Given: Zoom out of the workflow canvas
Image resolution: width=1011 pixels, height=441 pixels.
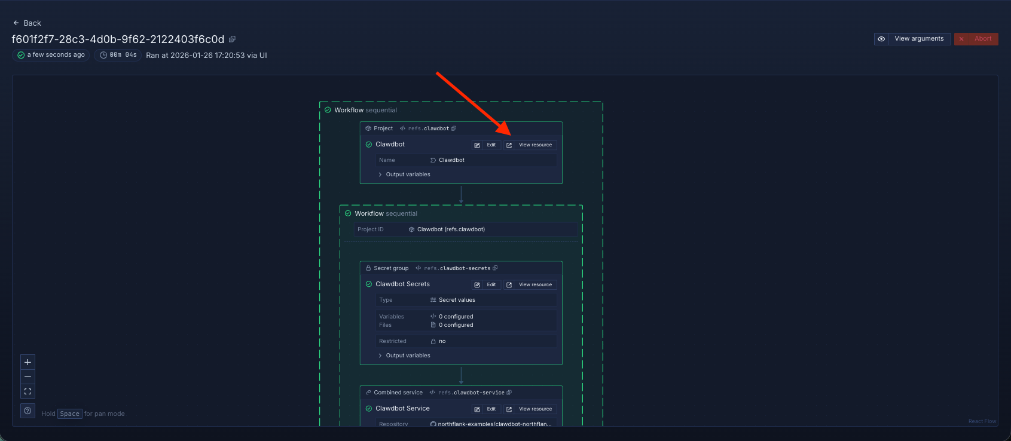Looking at the screenshot, I should (28, 377).
